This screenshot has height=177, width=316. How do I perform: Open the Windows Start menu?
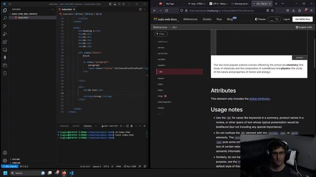pos(5,173)
